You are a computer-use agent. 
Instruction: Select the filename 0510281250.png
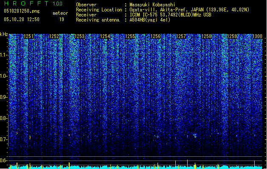tap(22, 11)
